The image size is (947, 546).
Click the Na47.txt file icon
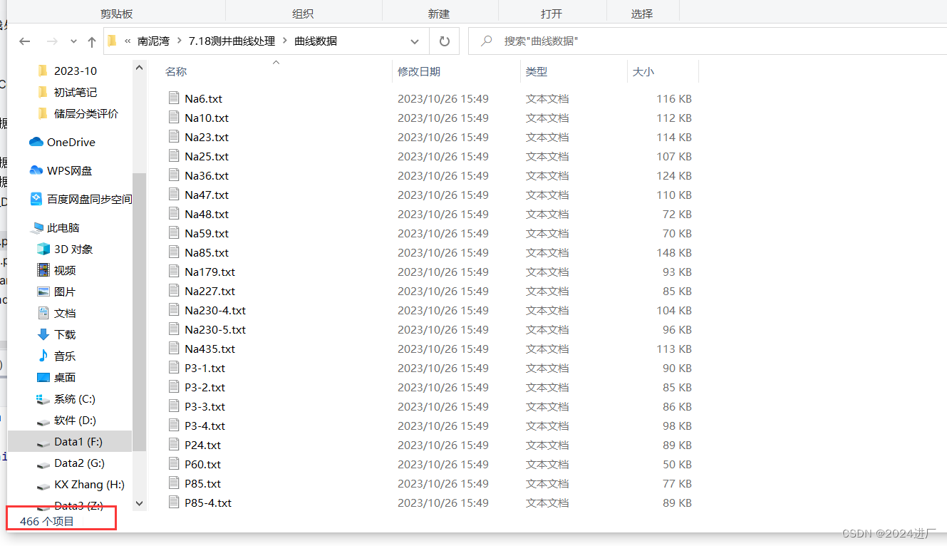[174, 194]
